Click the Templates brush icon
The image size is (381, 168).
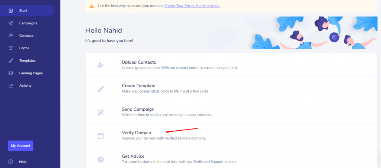[11, 61]
